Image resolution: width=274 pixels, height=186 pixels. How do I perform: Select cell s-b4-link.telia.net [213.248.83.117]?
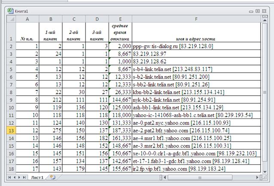tap(196, 69)
